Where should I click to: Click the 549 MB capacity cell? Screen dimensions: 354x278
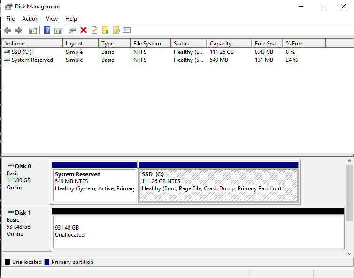(x=219, y=60)
